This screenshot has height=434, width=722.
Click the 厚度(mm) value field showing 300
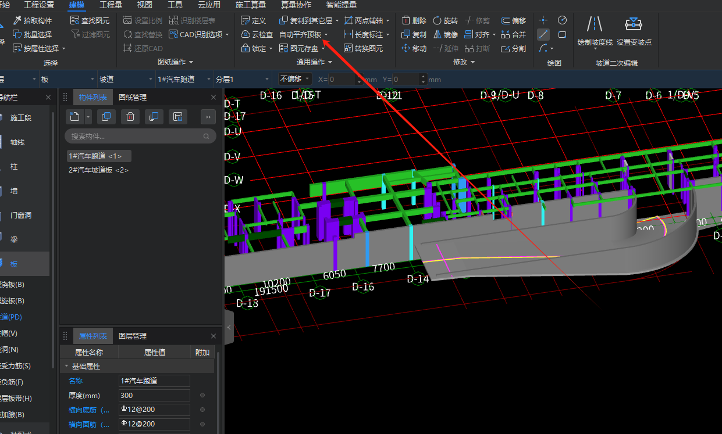point(154,396)
